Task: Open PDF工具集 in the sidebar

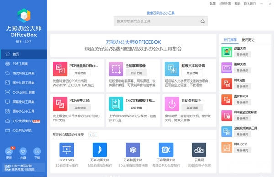Action: click(x=24, y=64)
